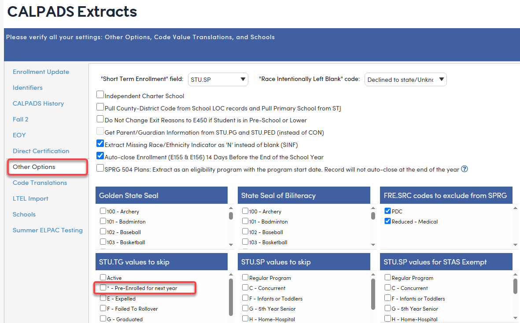Check Active under STU.TG values to skip
Image resolution: width=520 pixels, height=323 pixels.
click(x=103, y=277)
